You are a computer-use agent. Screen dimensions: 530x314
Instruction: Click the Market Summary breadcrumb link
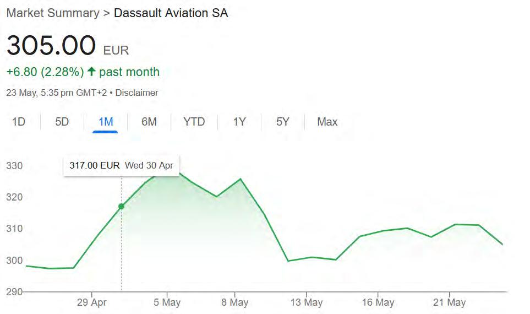52,13
